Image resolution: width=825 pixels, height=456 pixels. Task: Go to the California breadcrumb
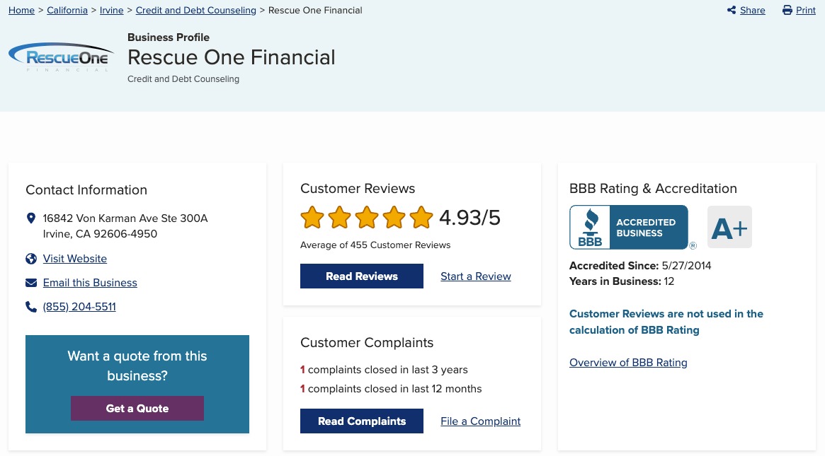67,11
